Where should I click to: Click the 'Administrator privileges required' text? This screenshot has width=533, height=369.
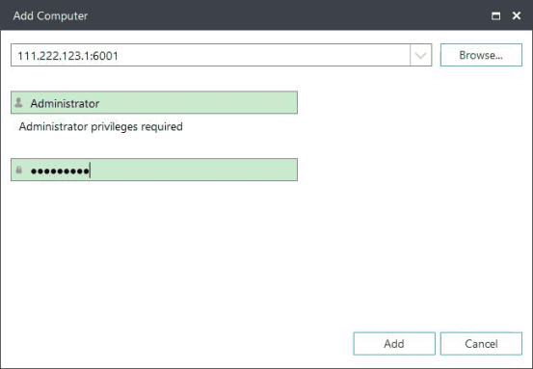[100, 127]
